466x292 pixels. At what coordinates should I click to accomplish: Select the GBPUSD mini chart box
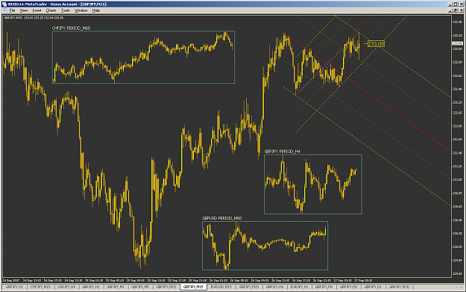[x=265, y=246]
